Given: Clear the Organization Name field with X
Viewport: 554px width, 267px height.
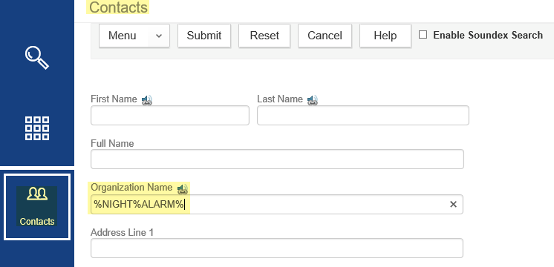Looking at the screenshot, I should coord(453,204).
